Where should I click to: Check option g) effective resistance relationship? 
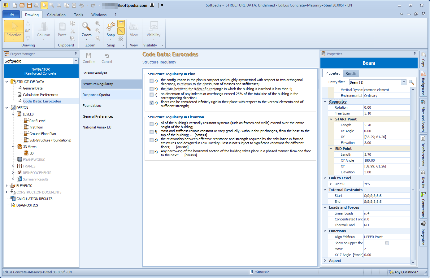pos(151,140)
